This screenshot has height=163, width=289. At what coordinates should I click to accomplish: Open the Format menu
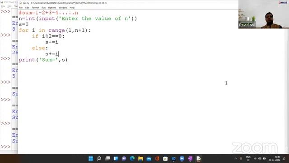point(35,8)
